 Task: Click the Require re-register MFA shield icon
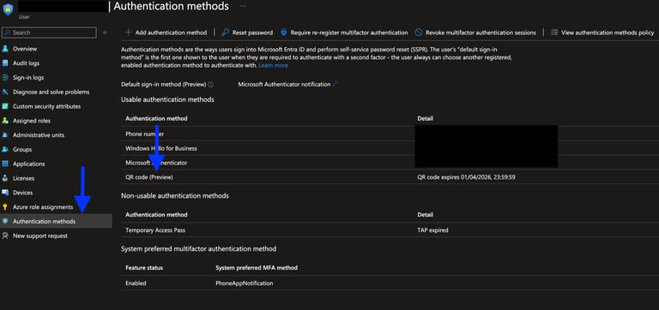(x=284, y=33)
